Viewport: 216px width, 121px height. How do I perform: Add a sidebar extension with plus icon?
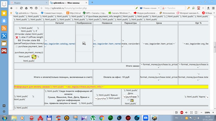tap(4, 106)
